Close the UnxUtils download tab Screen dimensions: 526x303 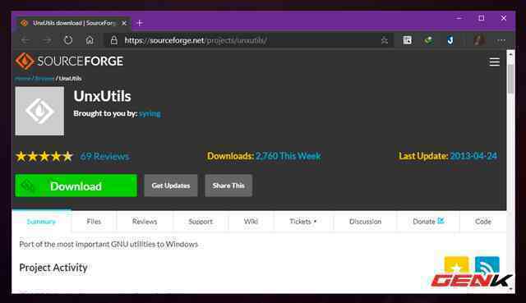(124, 23)
